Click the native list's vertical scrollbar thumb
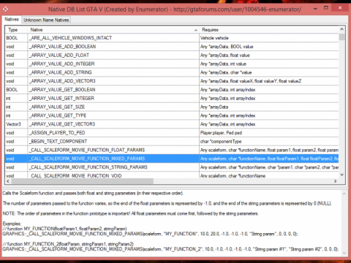 pyautogui.click(x=341, y=37)
